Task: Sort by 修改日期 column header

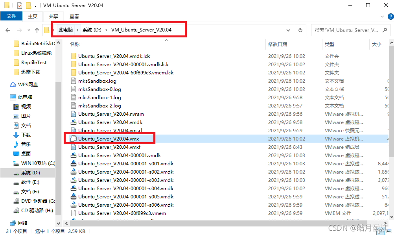Action: [x=277, y=44]
